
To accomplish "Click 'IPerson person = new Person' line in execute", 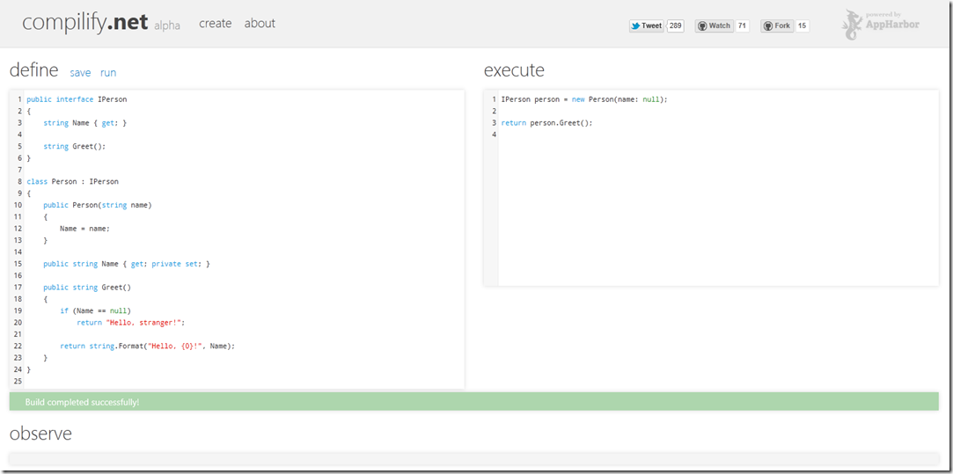I will tap(584, 99).
